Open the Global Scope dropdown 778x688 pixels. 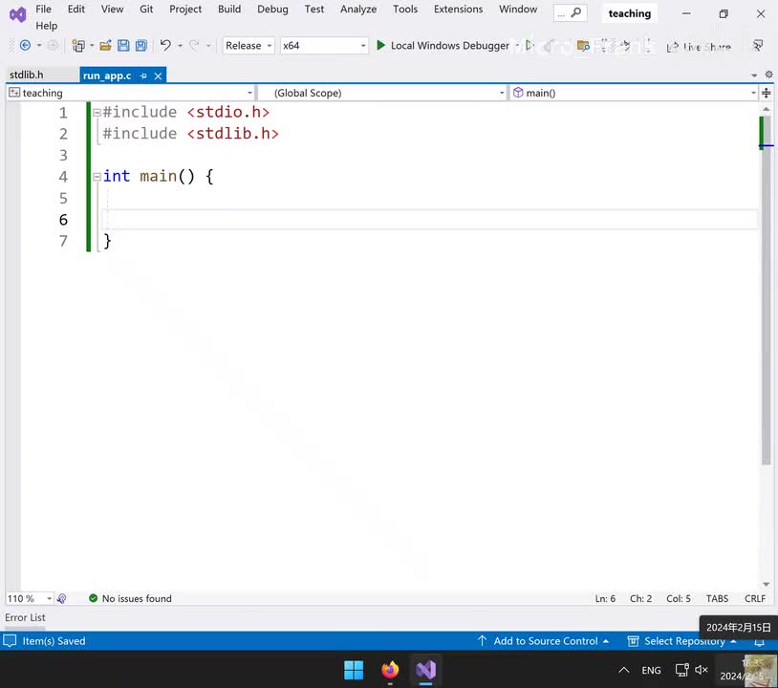(382, 93)
